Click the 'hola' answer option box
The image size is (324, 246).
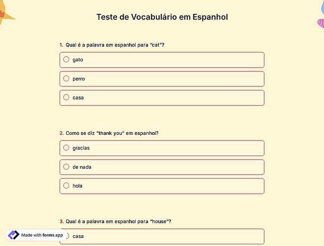pyautogui.click(x=162, y=186)
